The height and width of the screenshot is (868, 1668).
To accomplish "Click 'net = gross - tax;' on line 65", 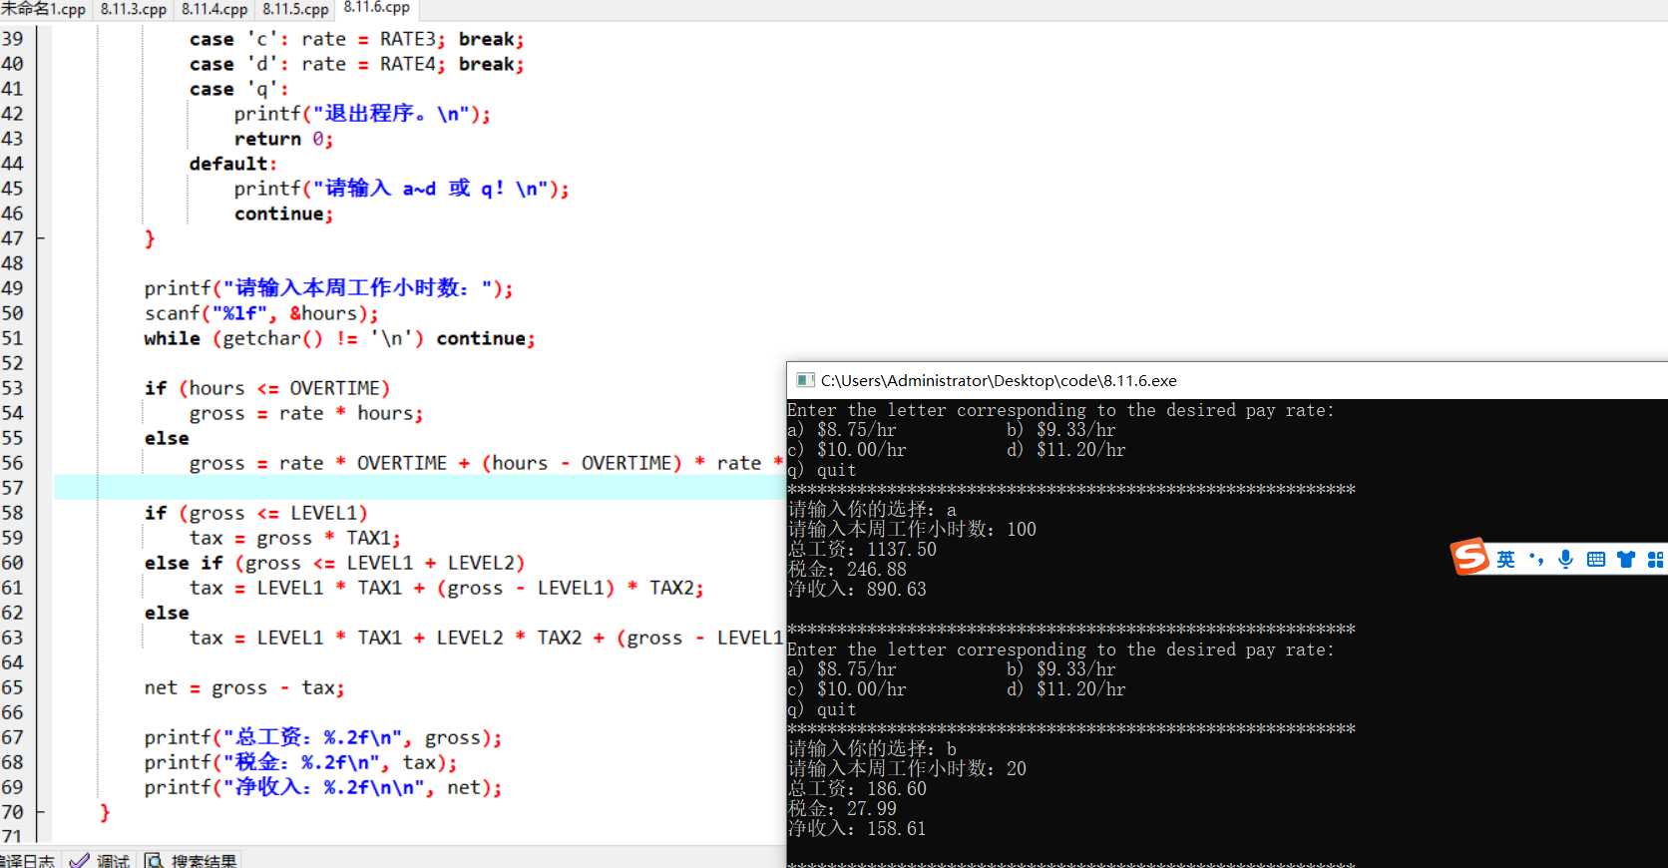I will click(x=244, y=687).
